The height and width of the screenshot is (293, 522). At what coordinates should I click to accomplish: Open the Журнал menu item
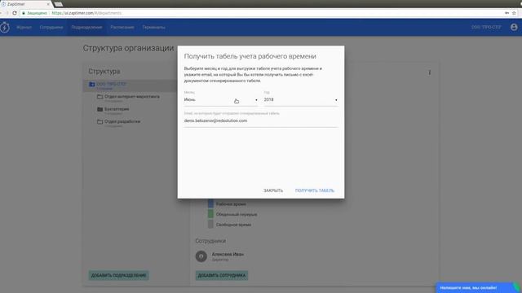tap(24, 27)
